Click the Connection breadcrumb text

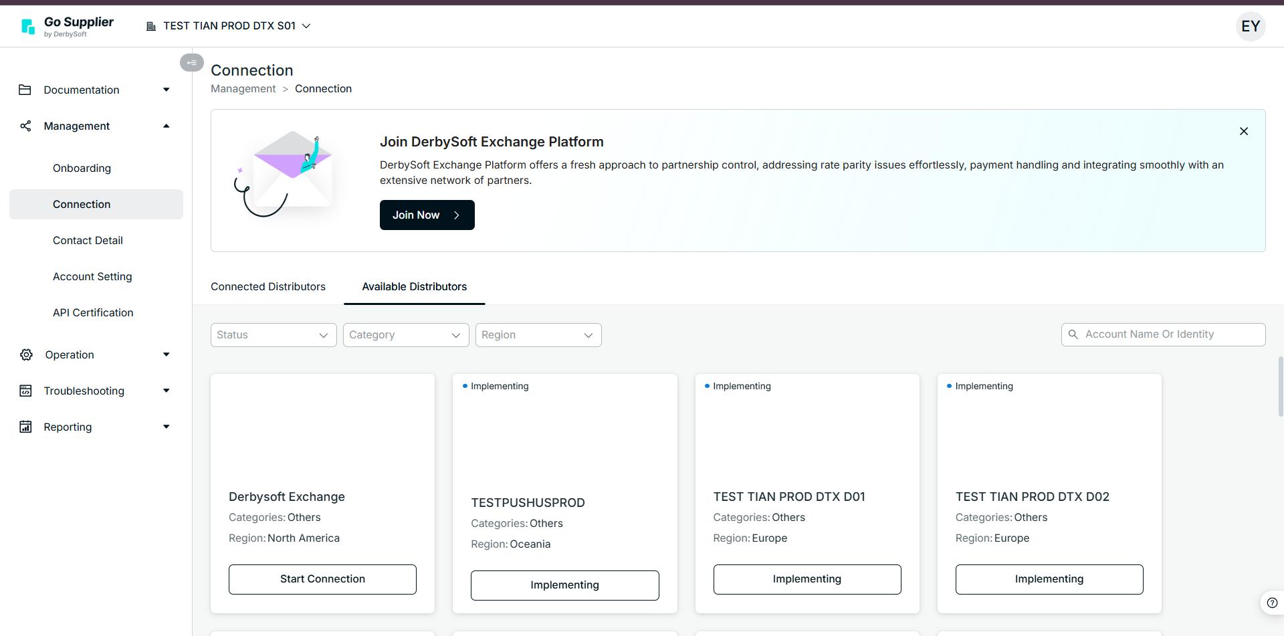click(x=323, y=88)
